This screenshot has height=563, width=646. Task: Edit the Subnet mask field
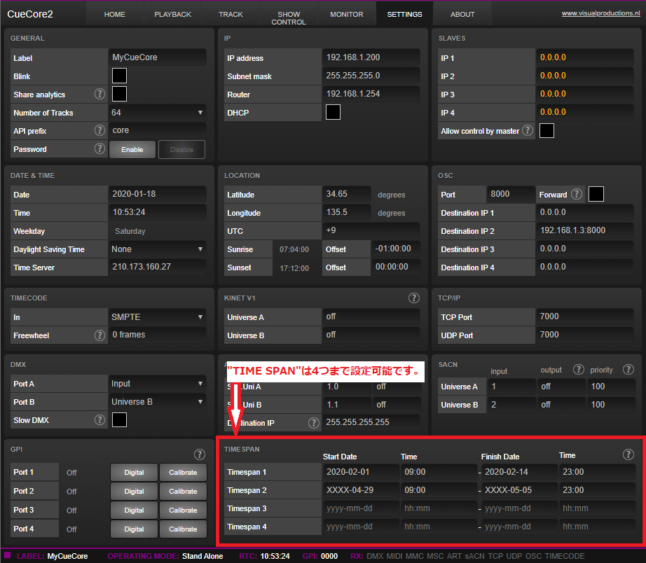click(371, 76)
